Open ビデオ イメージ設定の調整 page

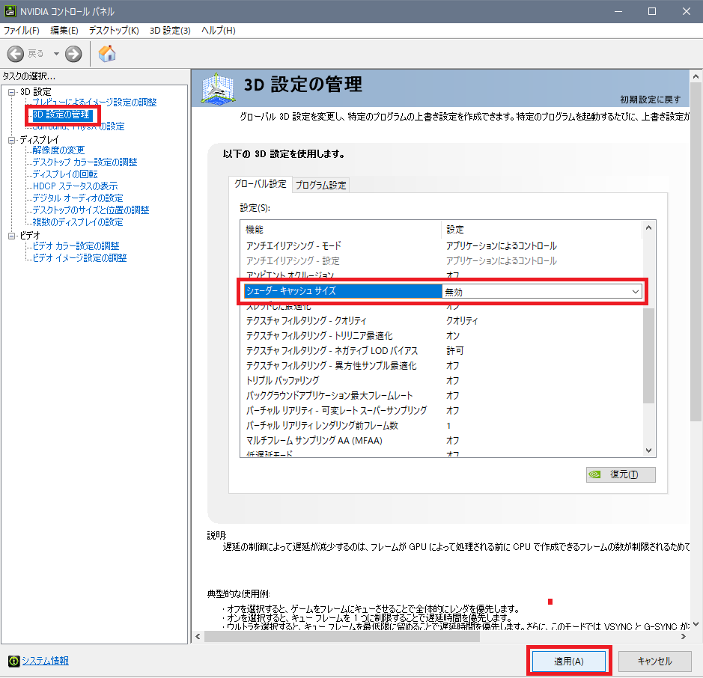[x=80, y=258]
